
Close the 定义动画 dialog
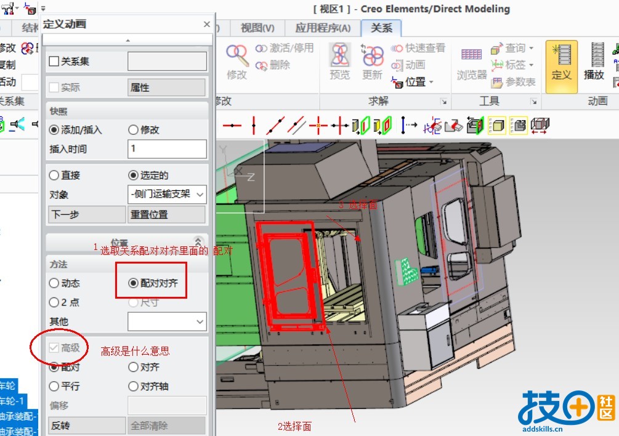tap(207, 25)
